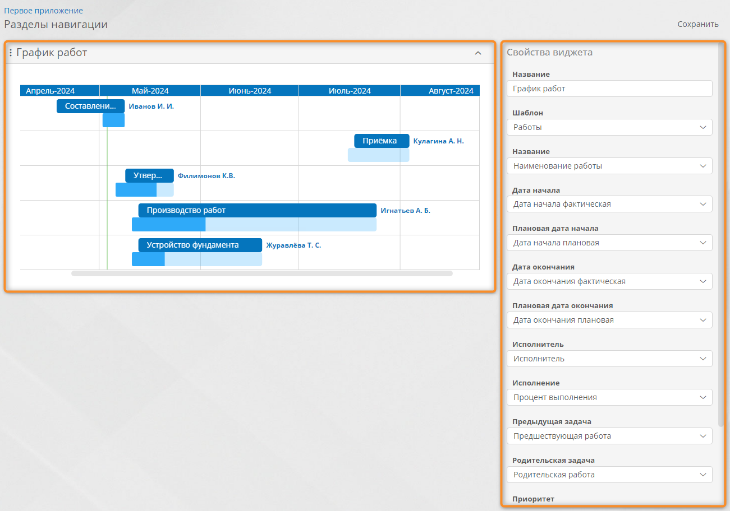Open the Дата начала фактическая dropdown
730x511 pixels.
[x=609, y=205]
